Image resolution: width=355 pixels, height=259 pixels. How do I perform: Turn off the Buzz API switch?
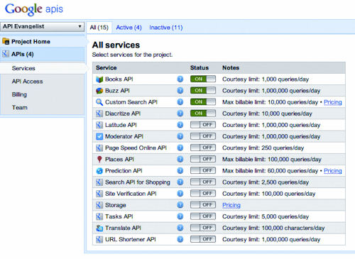point(203,90)
